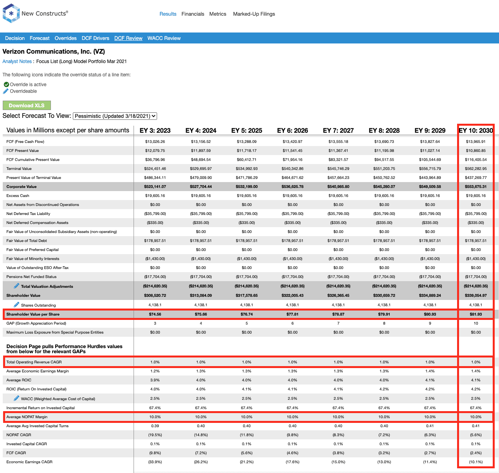
Task: Click the 'Pensions Net Funded Status' label
Action: [32, 277]
